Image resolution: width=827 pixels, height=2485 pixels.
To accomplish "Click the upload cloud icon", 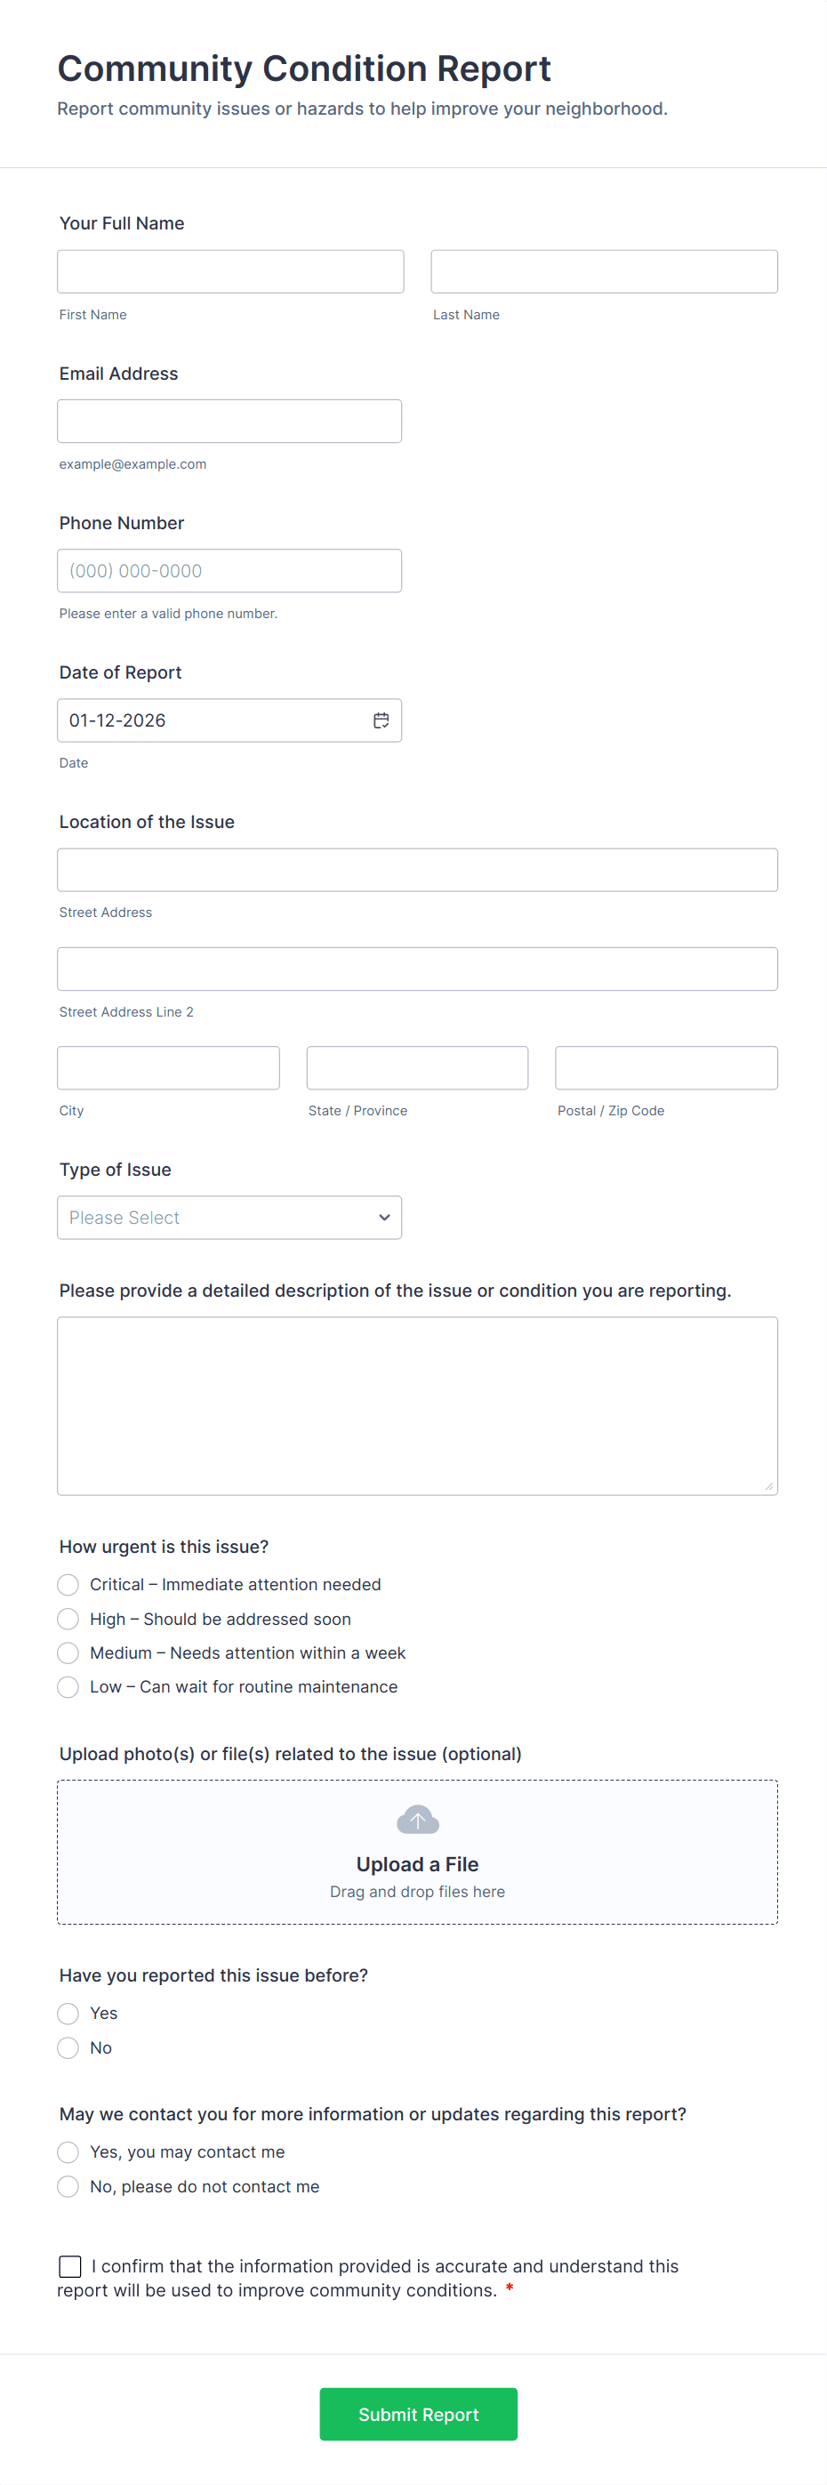I will (417, 1820).
